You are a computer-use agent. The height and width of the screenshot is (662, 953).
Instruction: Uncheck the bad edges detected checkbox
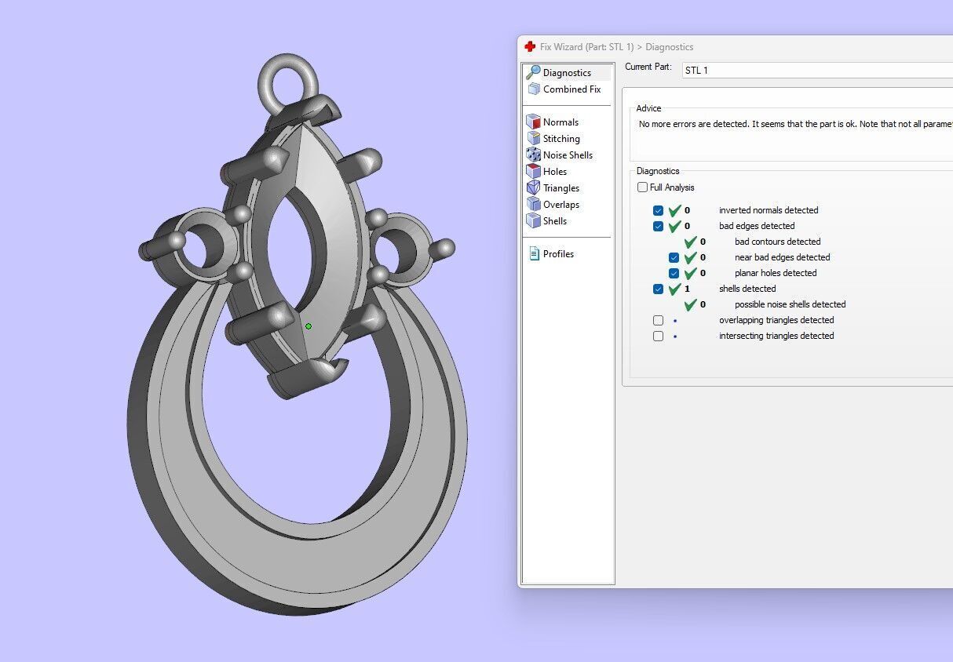658,226
